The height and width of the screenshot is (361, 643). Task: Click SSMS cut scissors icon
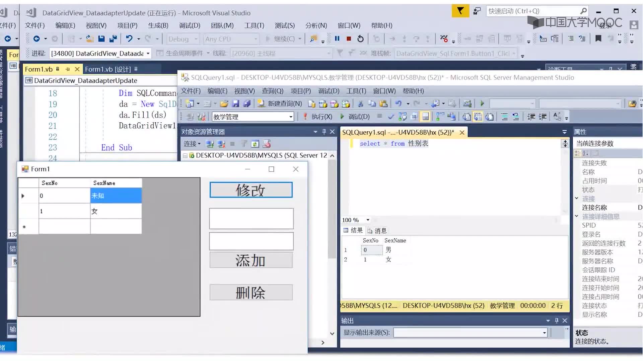pyautogui.click(x=361, y=104)
